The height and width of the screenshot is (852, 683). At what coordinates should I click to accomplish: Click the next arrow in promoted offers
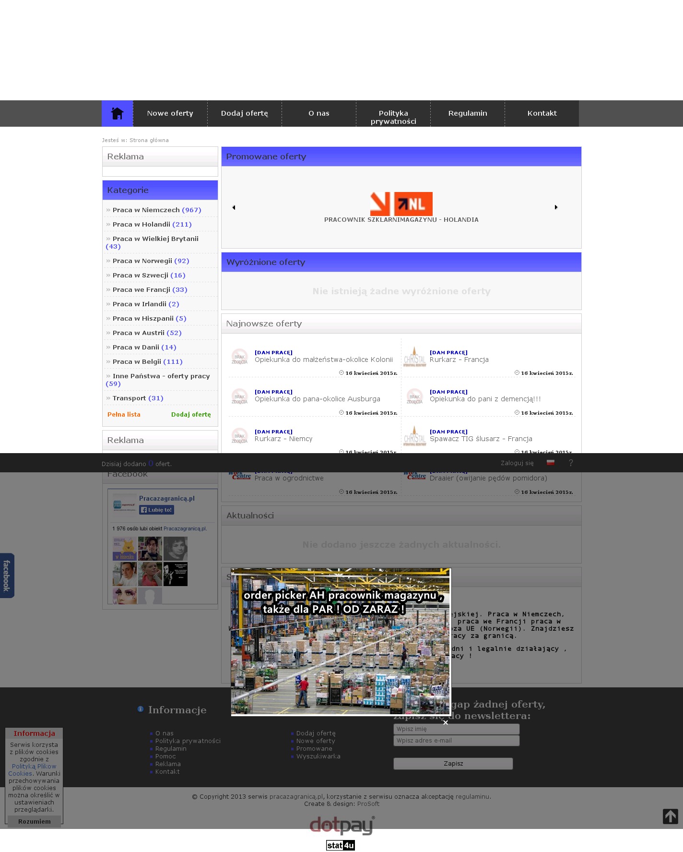556,207
